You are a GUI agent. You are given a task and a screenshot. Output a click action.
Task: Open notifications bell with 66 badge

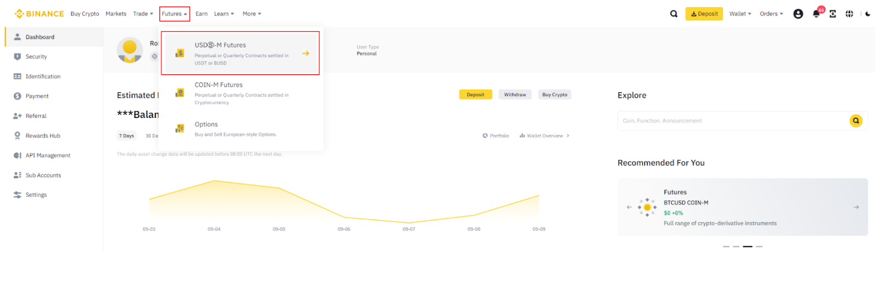[x=816, y=14]
